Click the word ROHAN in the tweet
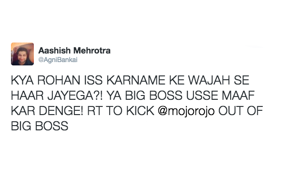 (x=59, y=80)
